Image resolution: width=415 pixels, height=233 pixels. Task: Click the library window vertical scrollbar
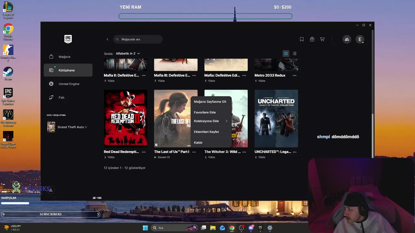373,135
